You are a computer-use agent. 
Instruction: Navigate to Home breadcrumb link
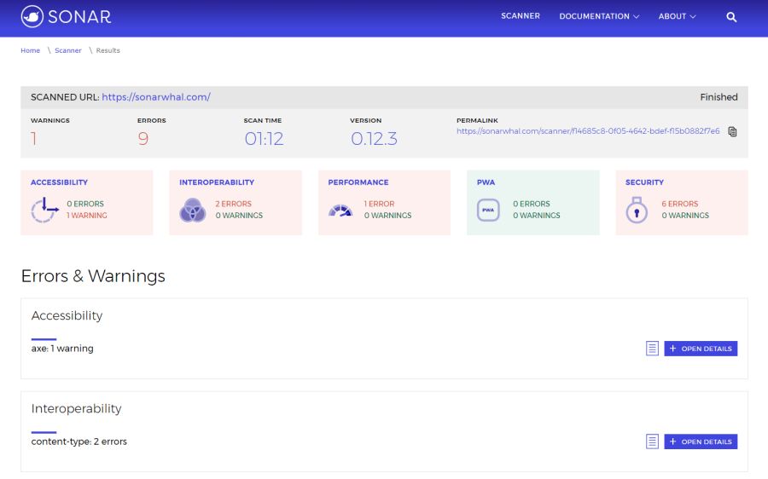(x=30, y=50)
